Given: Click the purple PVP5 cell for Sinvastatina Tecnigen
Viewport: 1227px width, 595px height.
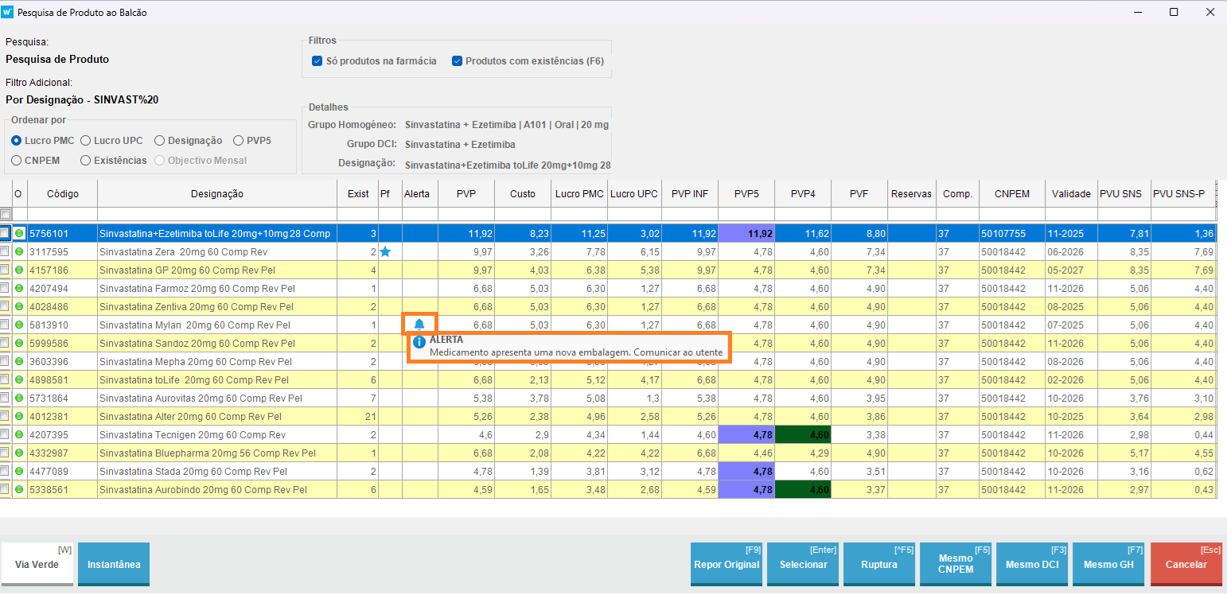Looking at the screenshot, I should click(746, 435).
